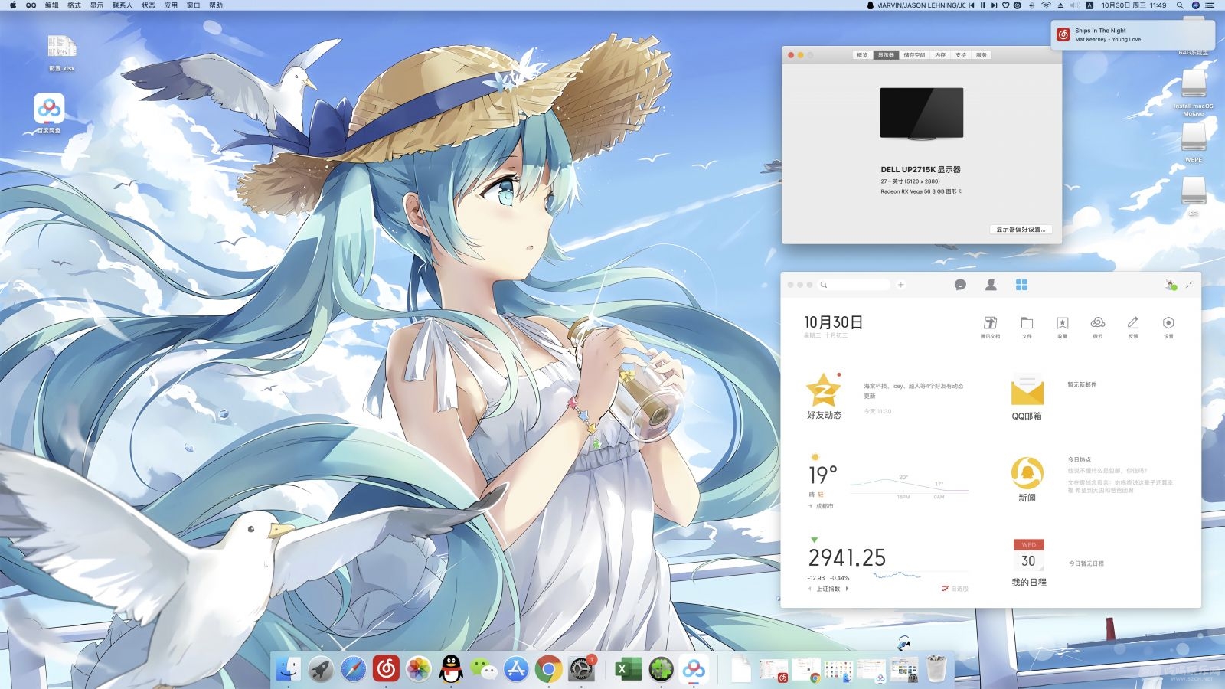Click the QQ profile avatar in title bar

click(1171, 285)
